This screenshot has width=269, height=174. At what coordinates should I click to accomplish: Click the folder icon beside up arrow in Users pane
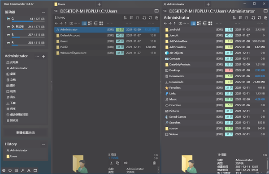click(71, 23)
